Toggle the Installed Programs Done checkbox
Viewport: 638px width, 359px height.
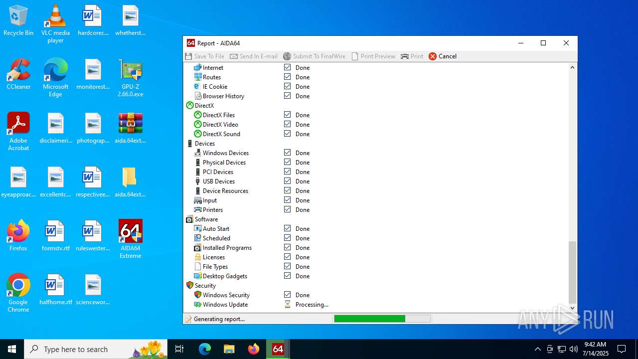click(x=287, y=247)
